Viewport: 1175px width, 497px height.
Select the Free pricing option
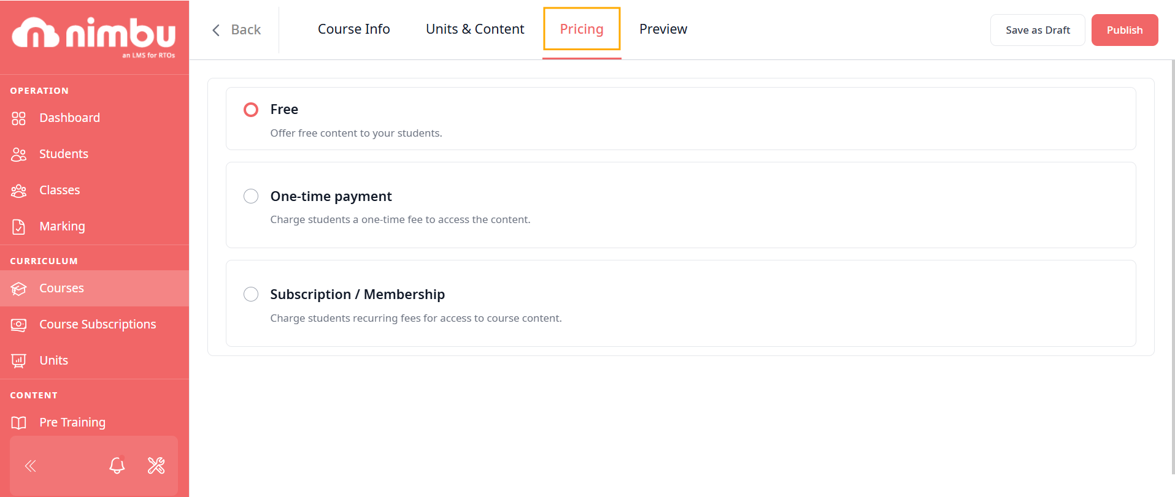click(251, 110)
